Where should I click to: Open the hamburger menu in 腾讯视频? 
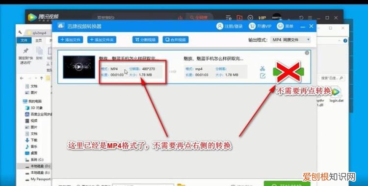tap(310, 18)
